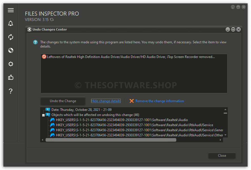Click Hide change details link
This screenshot has width=251, height=170.
point(106,101)
